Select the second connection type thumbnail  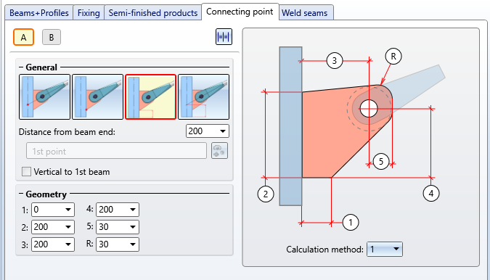coord(97,96)
